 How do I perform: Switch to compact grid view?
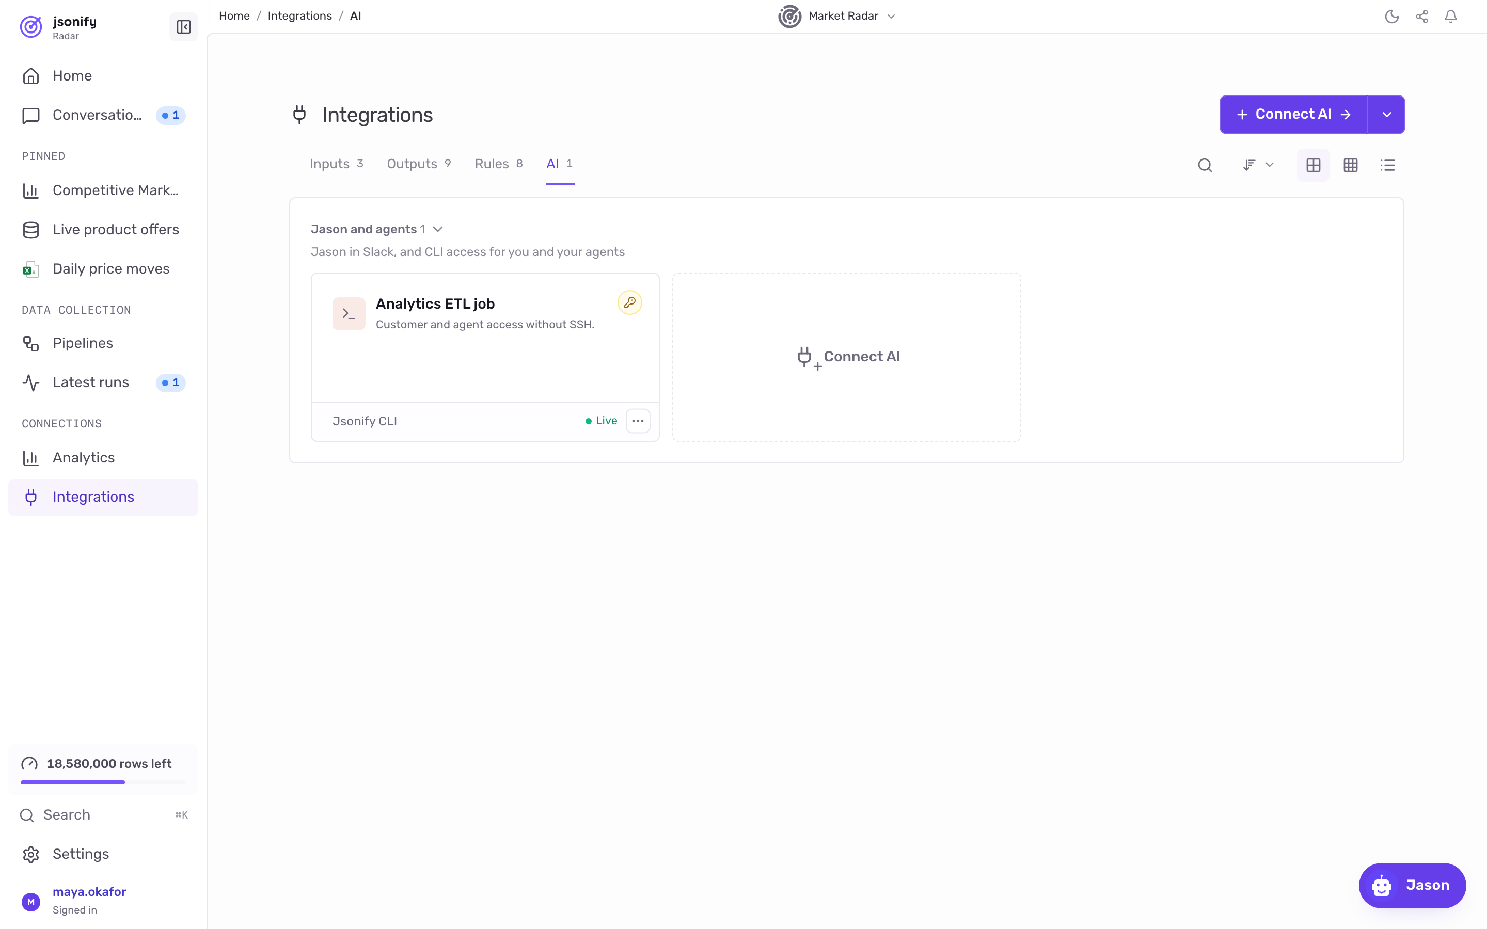click(1351, 165)
